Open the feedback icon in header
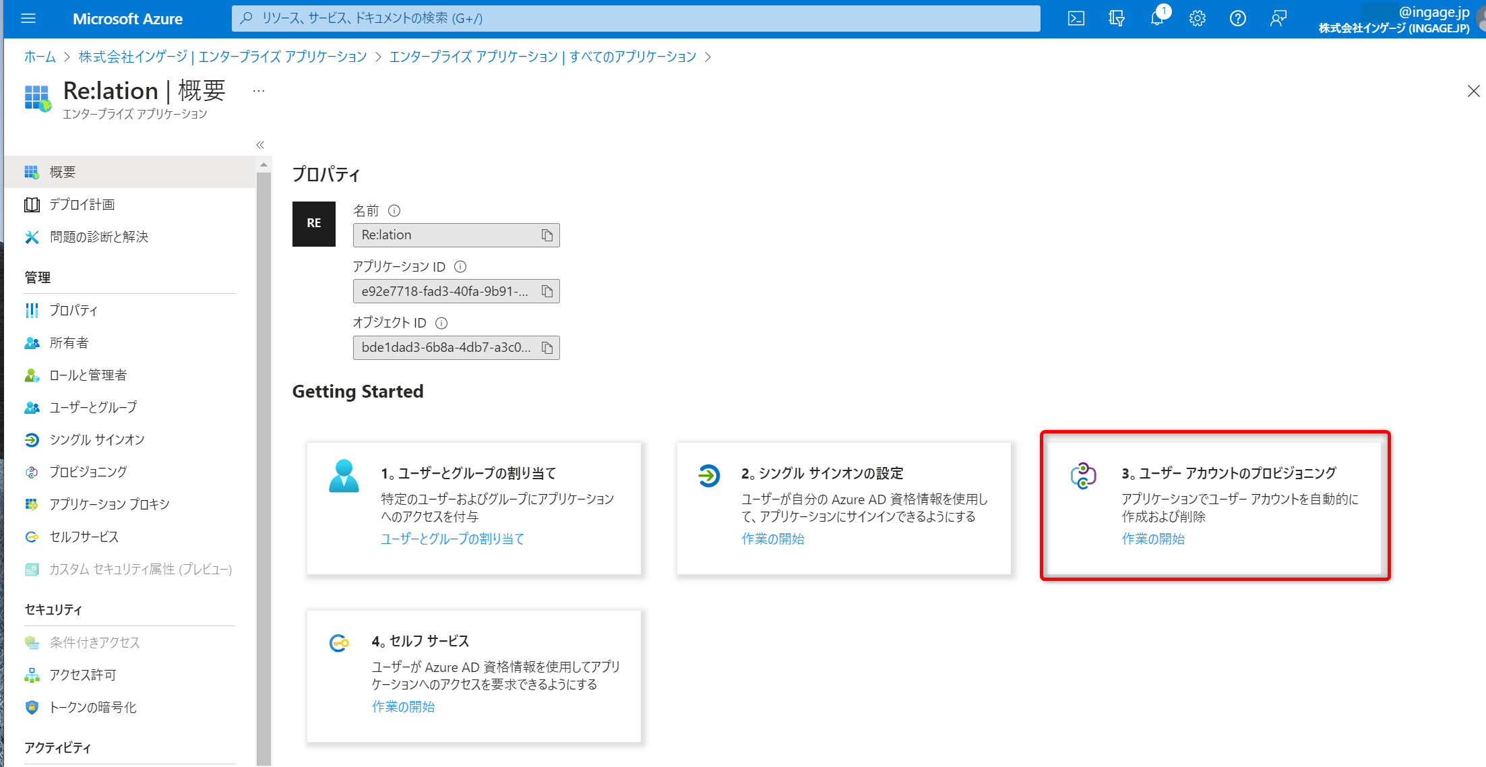This screenshot has height=767, width=1486. coord(1278,19)
